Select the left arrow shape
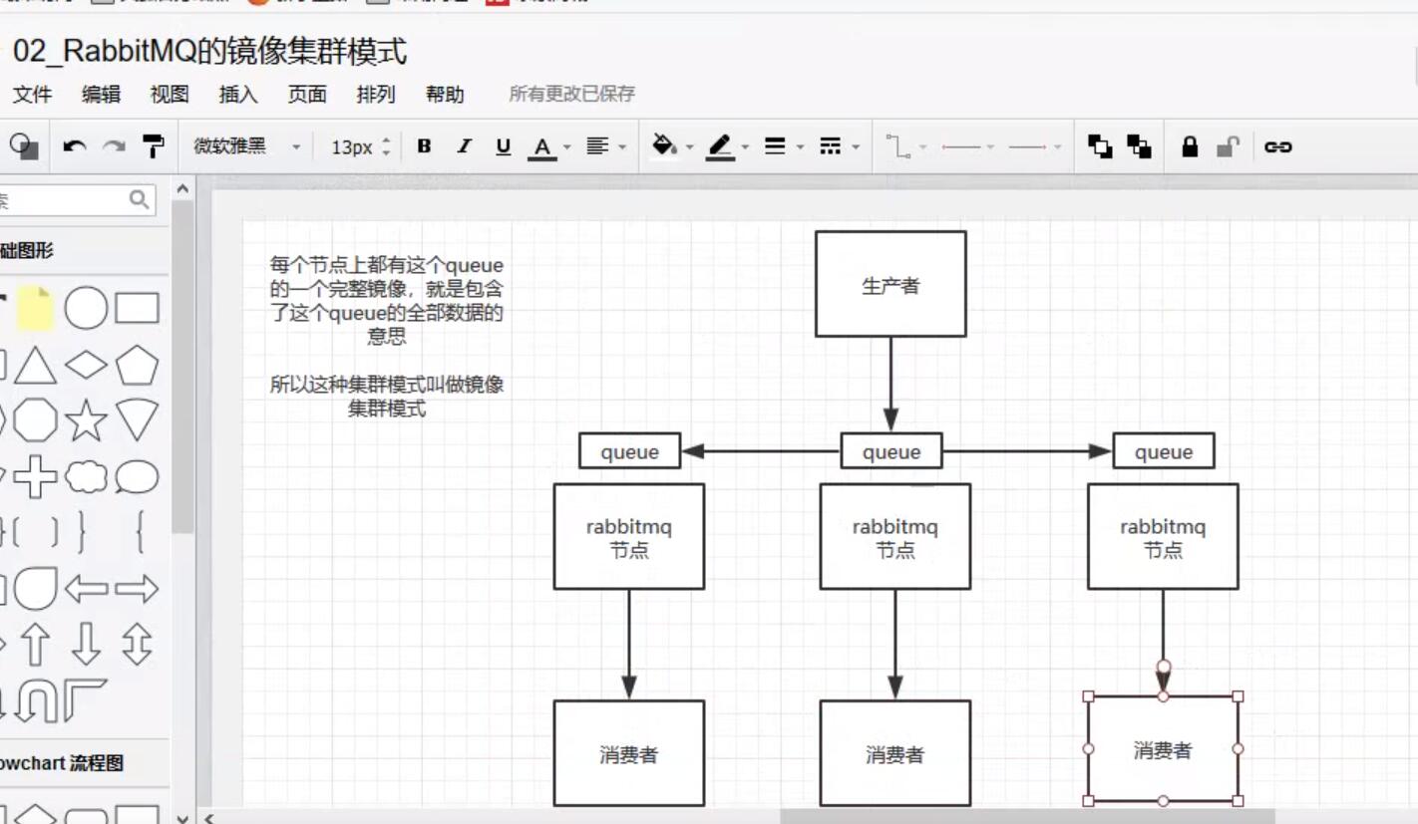The width and height of the screenshot is (1418, 824). [86, 589]
